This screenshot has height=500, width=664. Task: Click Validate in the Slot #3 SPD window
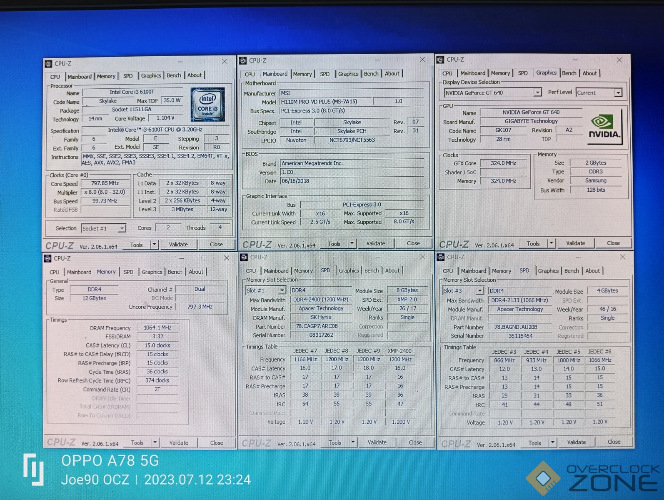point(576,442)
